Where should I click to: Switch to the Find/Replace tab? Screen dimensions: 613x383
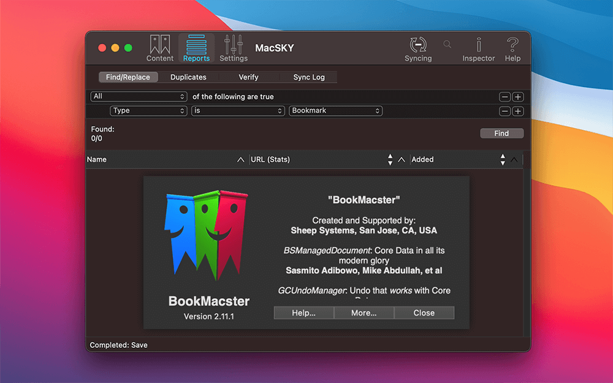128,77
